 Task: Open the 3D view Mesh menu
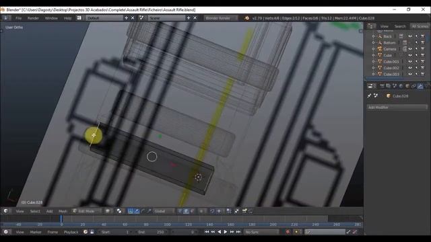pyautogui.click(x=63, y=211)
